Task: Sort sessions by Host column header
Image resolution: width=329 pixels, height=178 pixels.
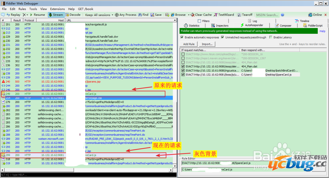Action: (51, 21)
